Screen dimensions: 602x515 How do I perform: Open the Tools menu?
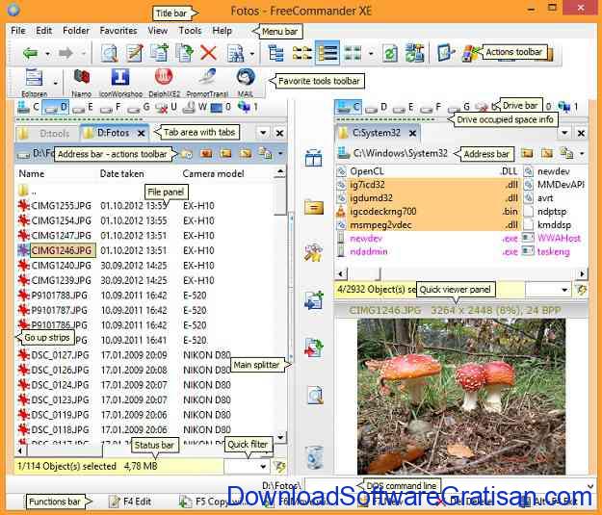(190, 31)
